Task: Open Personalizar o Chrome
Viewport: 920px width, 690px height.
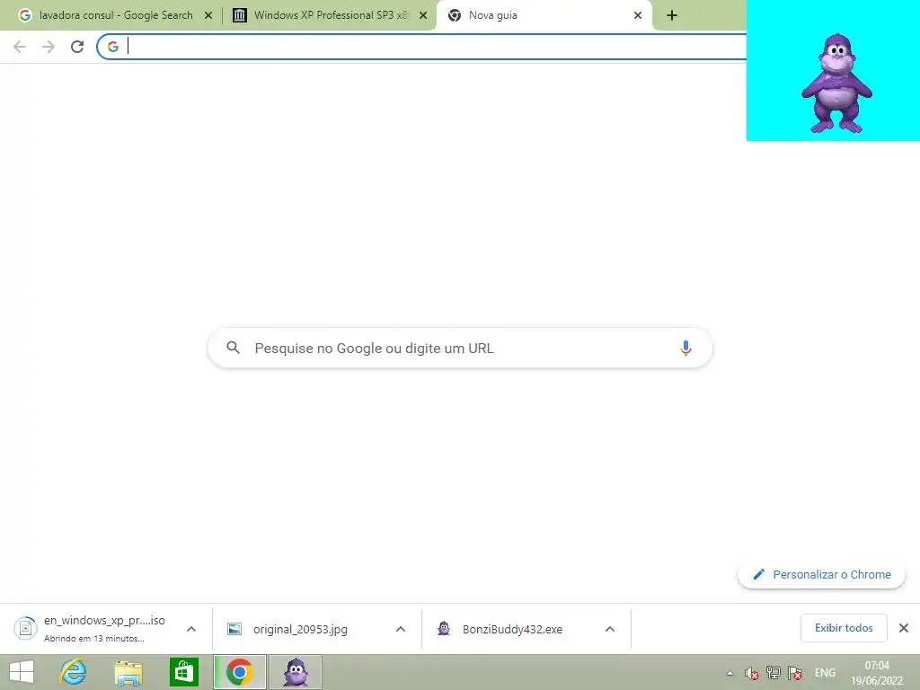Action: pyautogui.click(x=821, y=574)
